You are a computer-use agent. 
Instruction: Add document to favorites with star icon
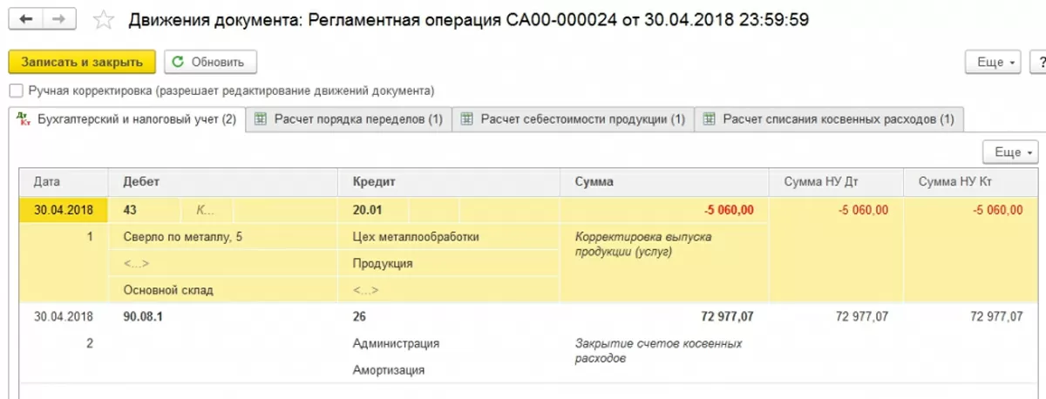(x=103, y=19)
